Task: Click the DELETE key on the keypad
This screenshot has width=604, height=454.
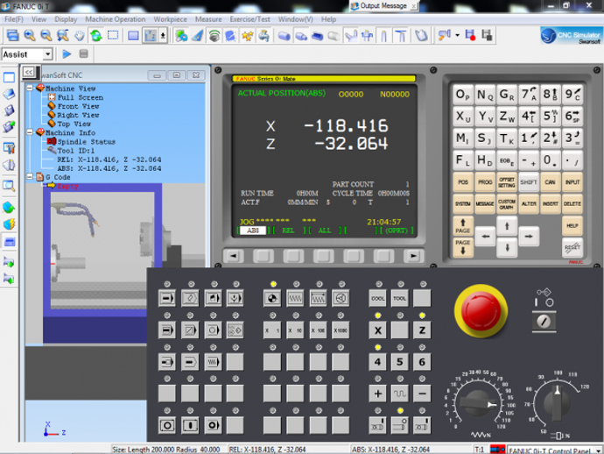Action: pyautogui.click(x=572, y=203)
